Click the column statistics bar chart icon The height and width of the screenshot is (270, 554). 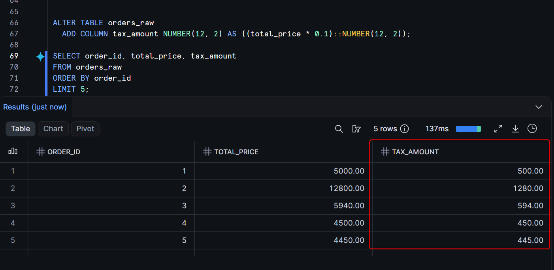click(x=13, y=151)
